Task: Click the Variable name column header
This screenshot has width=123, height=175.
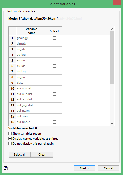Action: click(x=31, y=31)
